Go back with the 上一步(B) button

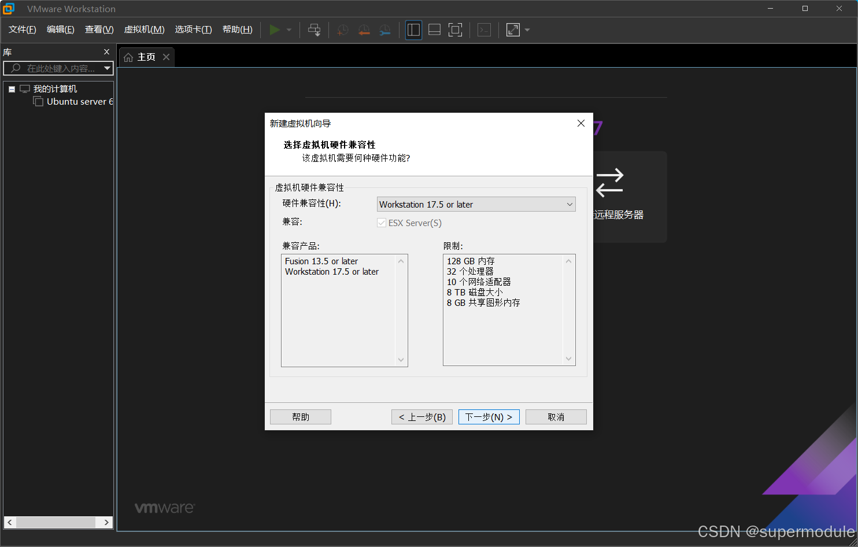tap(422, 417)
